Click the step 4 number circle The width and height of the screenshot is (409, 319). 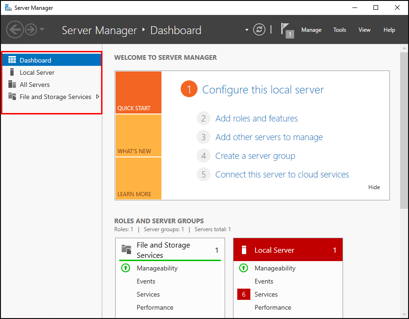pos(204,156)
